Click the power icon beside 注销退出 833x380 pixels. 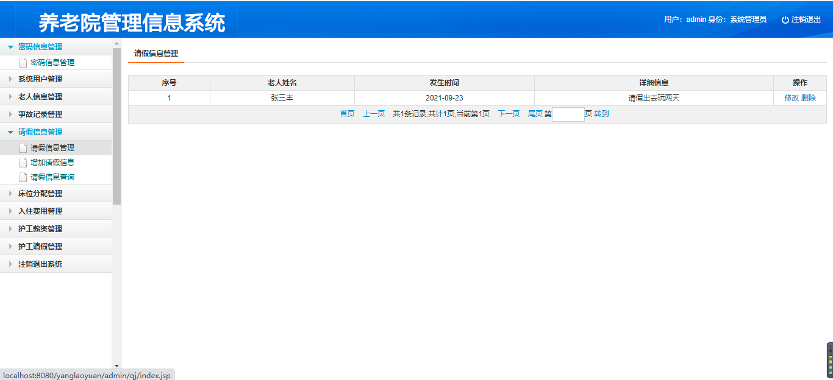coord(785,19)
